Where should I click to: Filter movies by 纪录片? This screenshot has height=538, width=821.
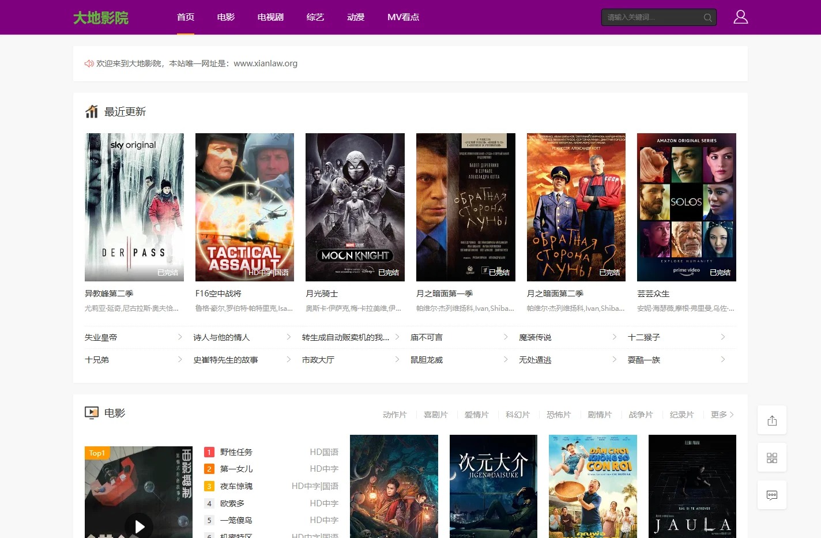tap(681, 415)
